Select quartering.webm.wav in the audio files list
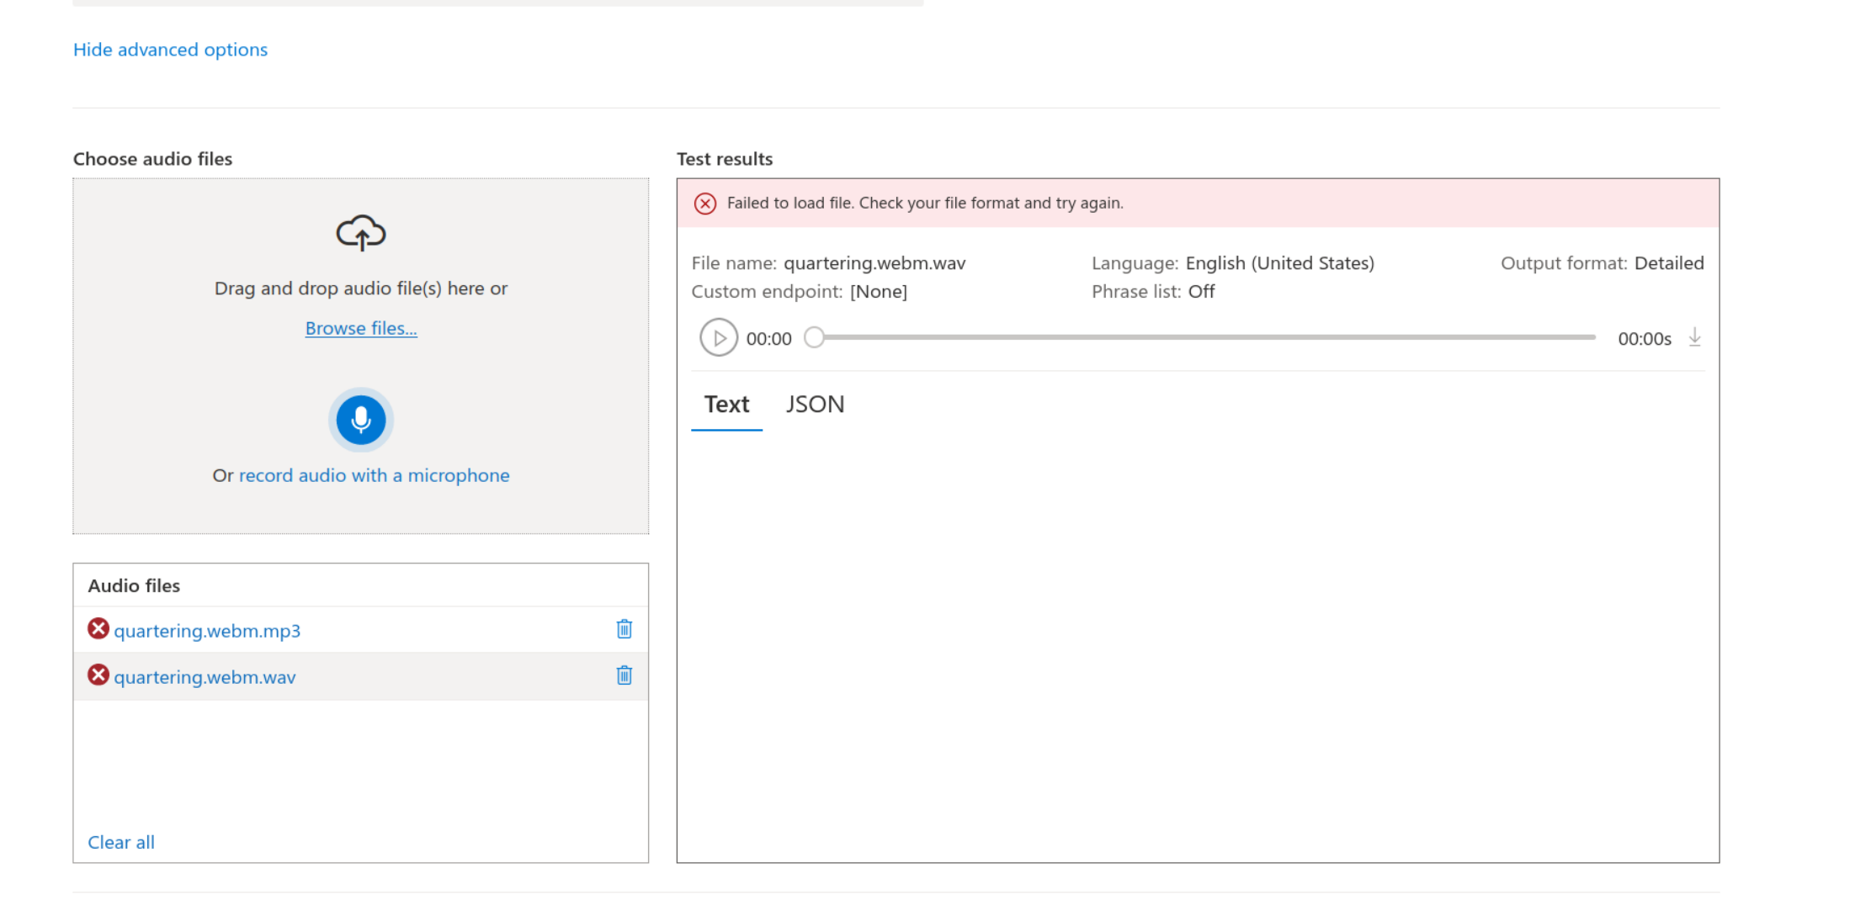 tap(205, 677)
